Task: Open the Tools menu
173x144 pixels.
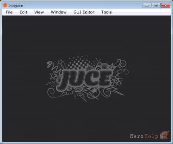Action: click(x=106, y=12)
